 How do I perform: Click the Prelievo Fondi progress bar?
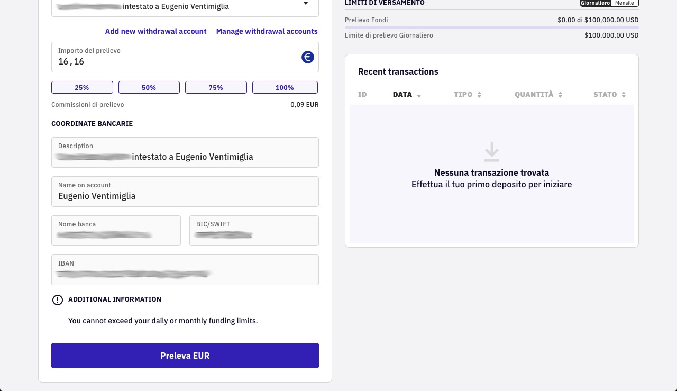click(x=492, y=27)
